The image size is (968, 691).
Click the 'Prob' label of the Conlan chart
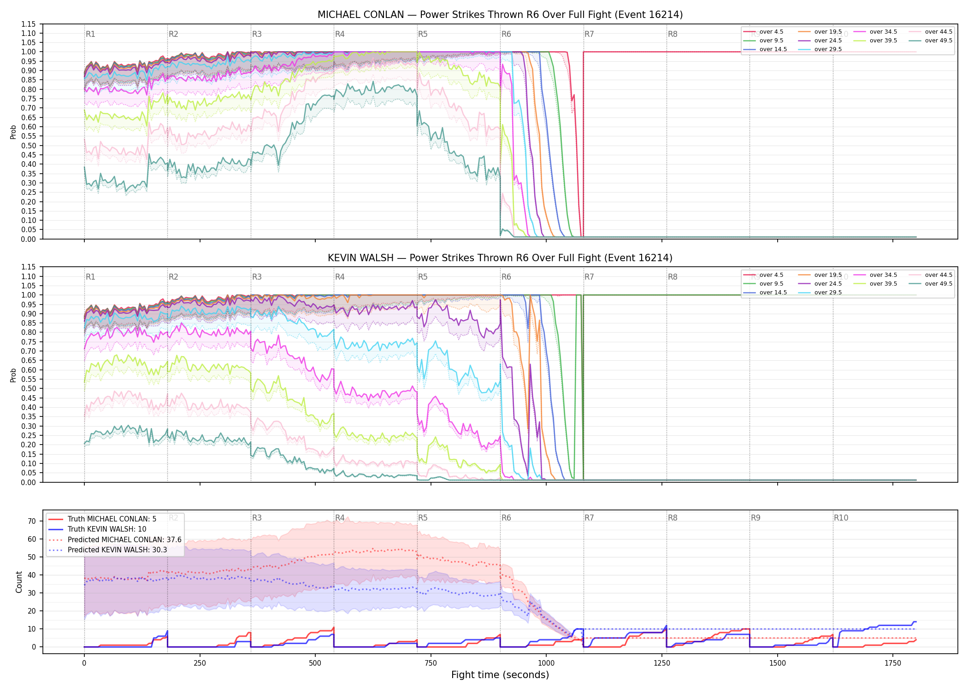click(13, 132)
